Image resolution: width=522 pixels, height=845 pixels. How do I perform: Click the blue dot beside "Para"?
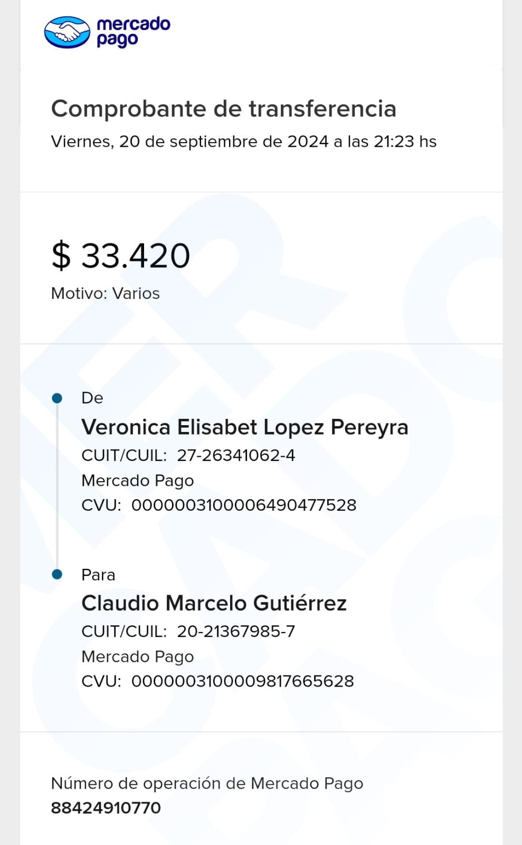pos(58,575)
